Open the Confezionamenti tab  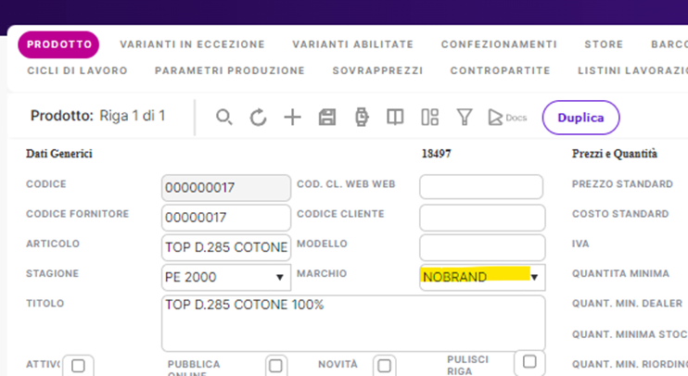pos(499,44)
